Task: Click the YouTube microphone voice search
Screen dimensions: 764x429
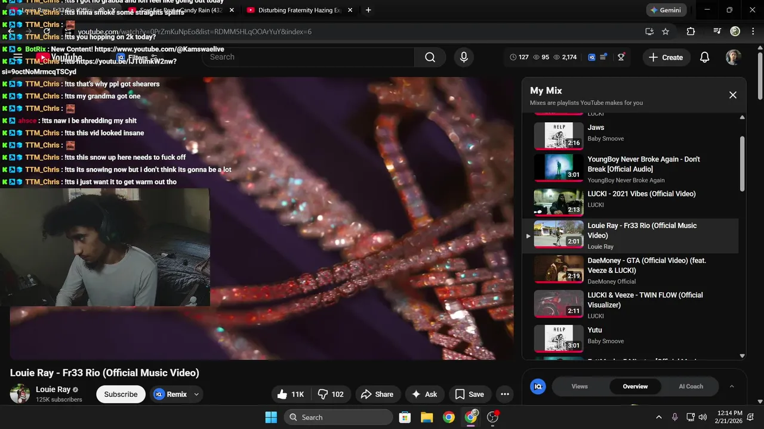Action: [x=464, y=57]
